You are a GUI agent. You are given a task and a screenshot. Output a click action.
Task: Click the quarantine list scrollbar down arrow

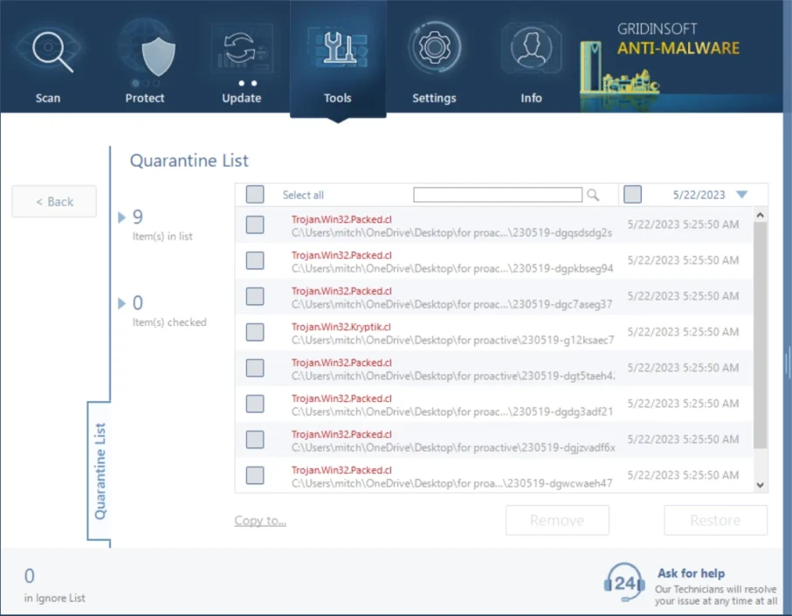[x=760, y=484]
